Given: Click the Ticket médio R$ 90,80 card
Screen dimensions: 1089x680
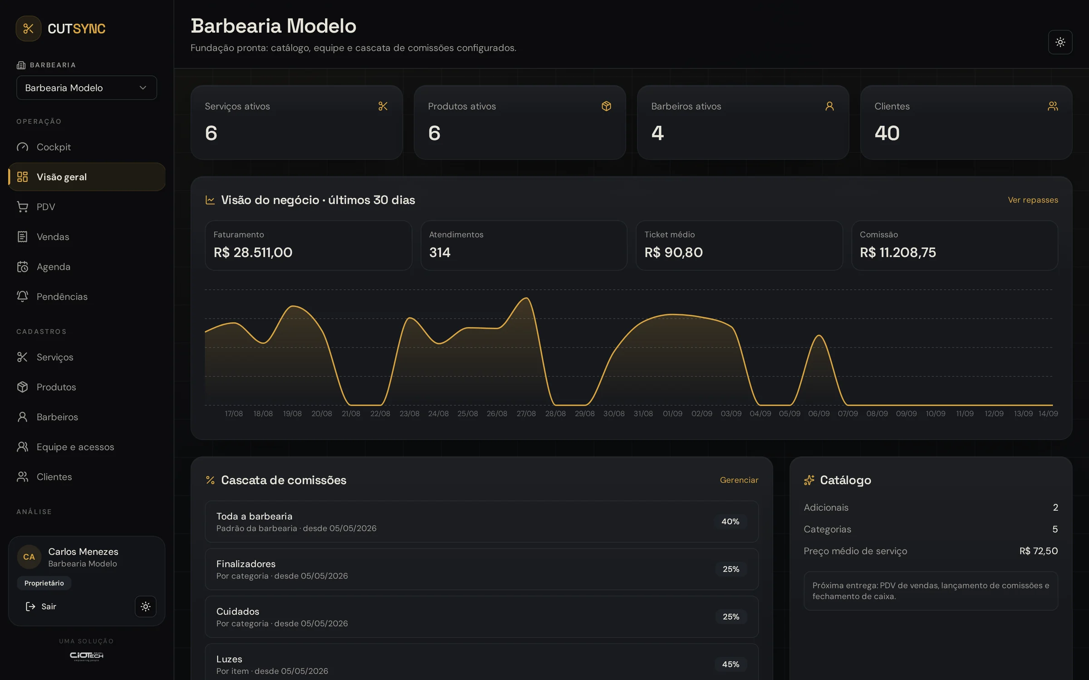Looking at the screenshot, I should click(x=739, y=246).
